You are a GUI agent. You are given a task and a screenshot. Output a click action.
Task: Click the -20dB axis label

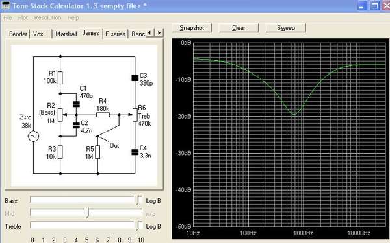point(183,116)
